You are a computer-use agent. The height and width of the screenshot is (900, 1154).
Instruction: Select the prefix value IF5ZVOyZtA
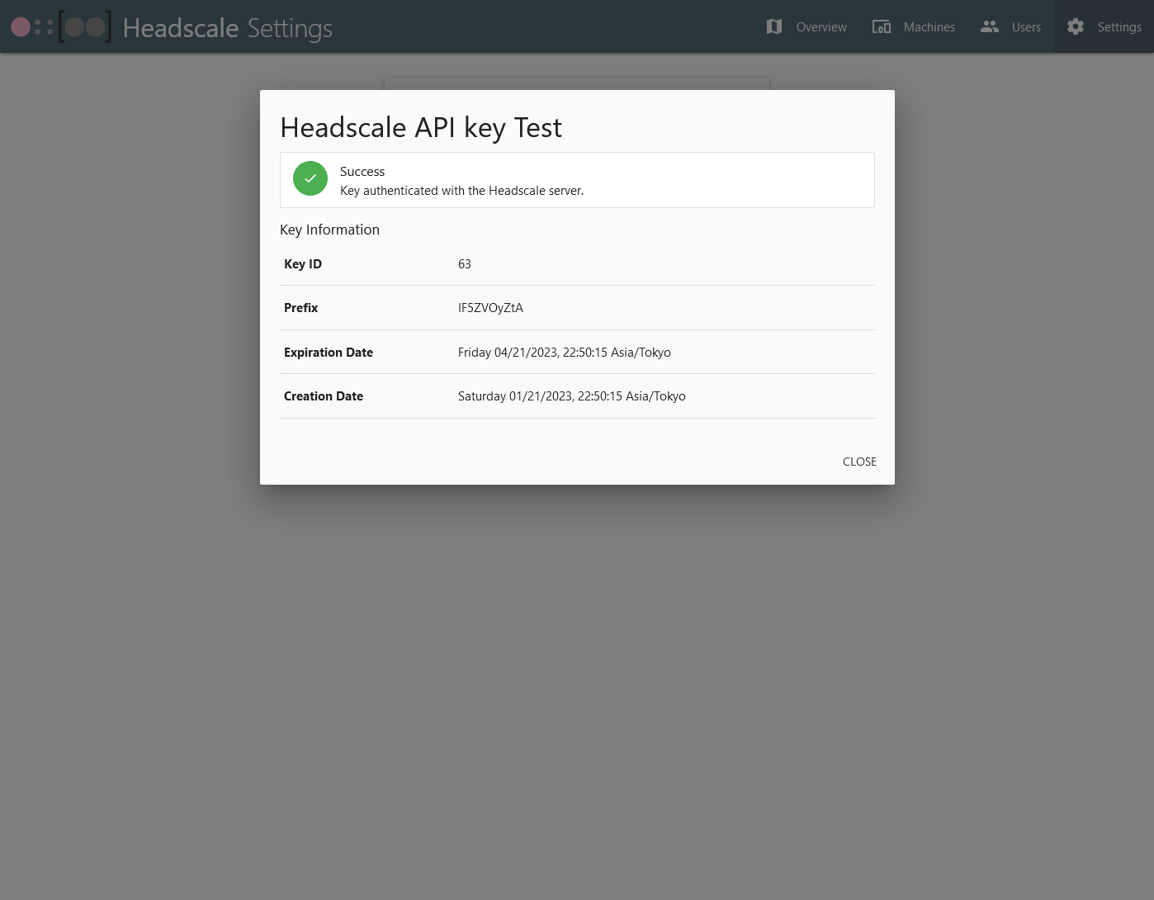pos(490,307)
